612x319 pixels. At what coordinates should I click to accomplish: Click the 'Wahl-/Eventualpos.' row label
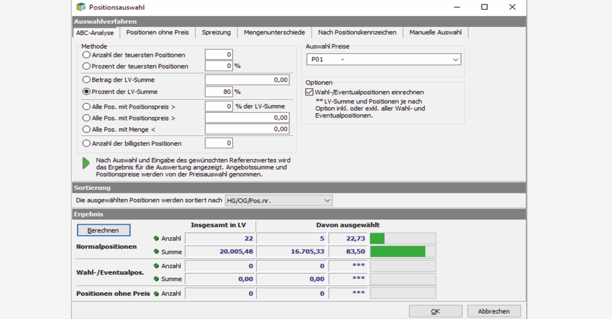click(x=110, y=272)
